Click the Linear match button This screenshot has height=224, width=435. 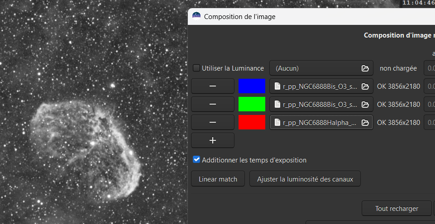(x=218, y=179)
